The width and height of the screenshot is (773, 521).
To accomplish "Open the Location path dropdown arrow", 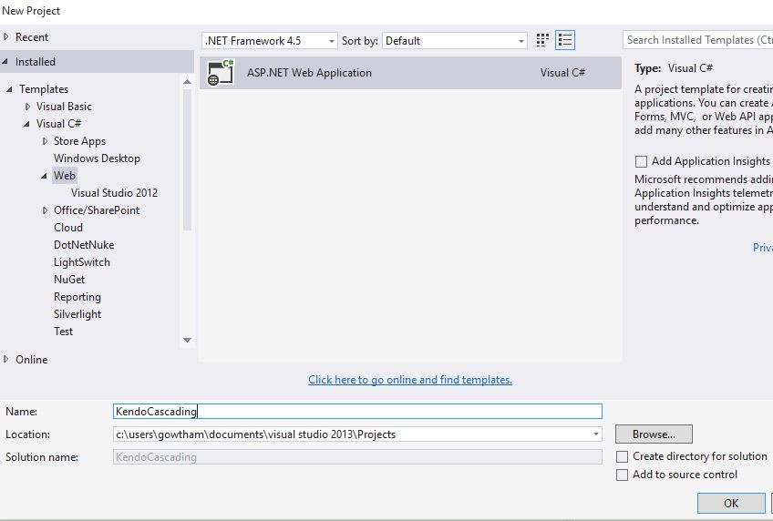I will [595, 434].
